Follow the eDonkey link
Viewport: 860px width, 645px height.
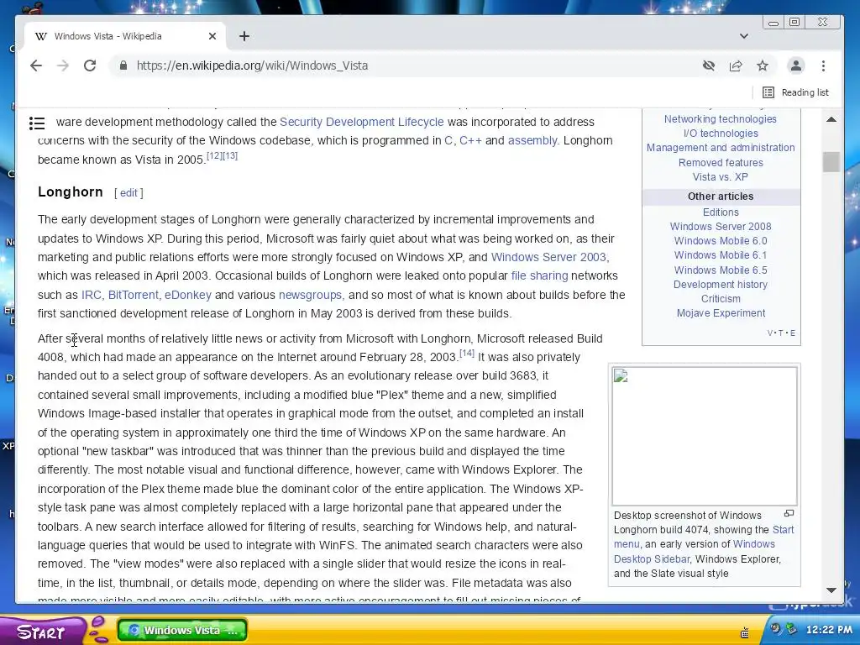[x=187, y=295]
